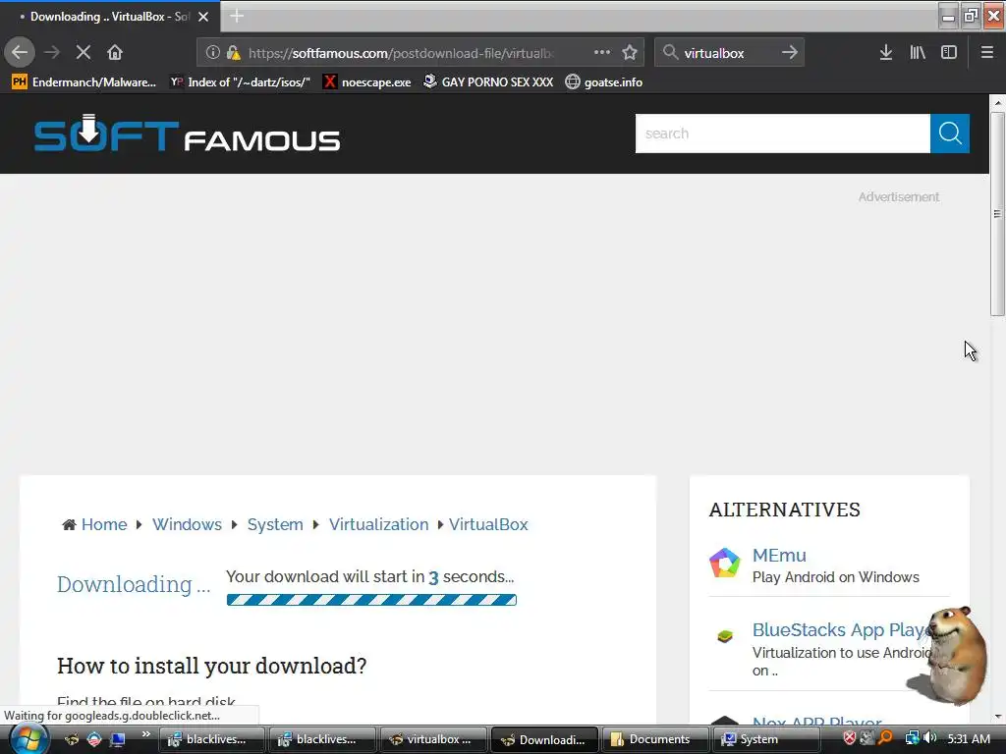Switch to first blacklives taskbar window
This screenshot has width=1006, height=754.
coord(212,739)
